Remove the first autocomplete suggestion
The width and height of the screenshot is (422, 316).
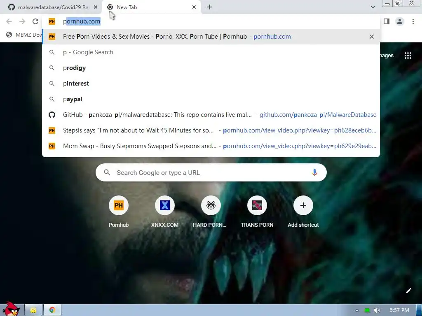[x=372, y=37]
